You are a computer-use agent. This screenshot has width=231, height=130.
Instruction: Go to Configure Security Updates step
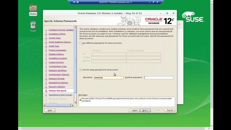(61, 30)
